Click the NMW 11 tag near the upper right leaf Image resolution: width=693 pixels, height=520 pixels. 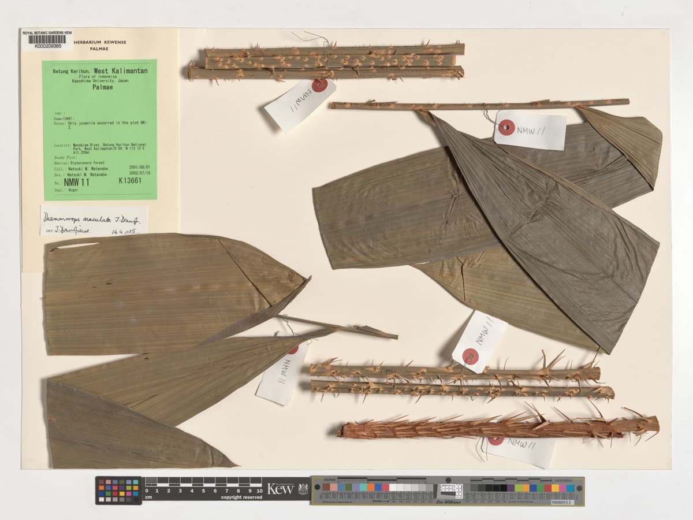(x=530, y=130)
